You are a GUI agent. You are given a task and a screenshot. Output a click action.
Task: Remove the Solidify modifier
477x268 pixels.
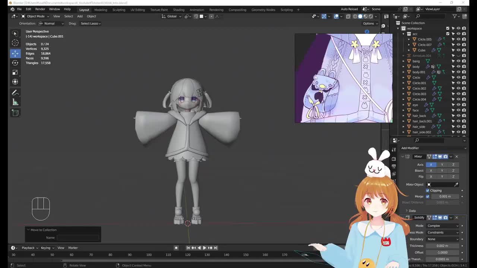[457, 218]
